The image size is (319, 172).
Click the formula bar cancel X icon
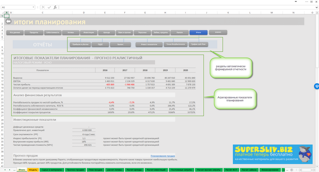click(x=43, y=7)
